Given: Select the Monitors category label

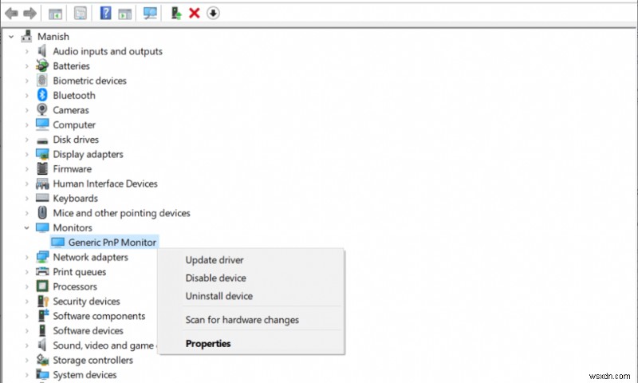Looking at the screenshot, I should (x=73, y=227).
